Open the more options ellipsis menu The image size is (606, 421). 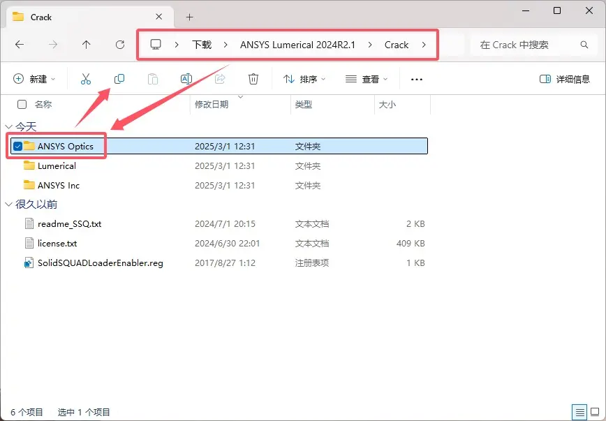pos(417,79)
